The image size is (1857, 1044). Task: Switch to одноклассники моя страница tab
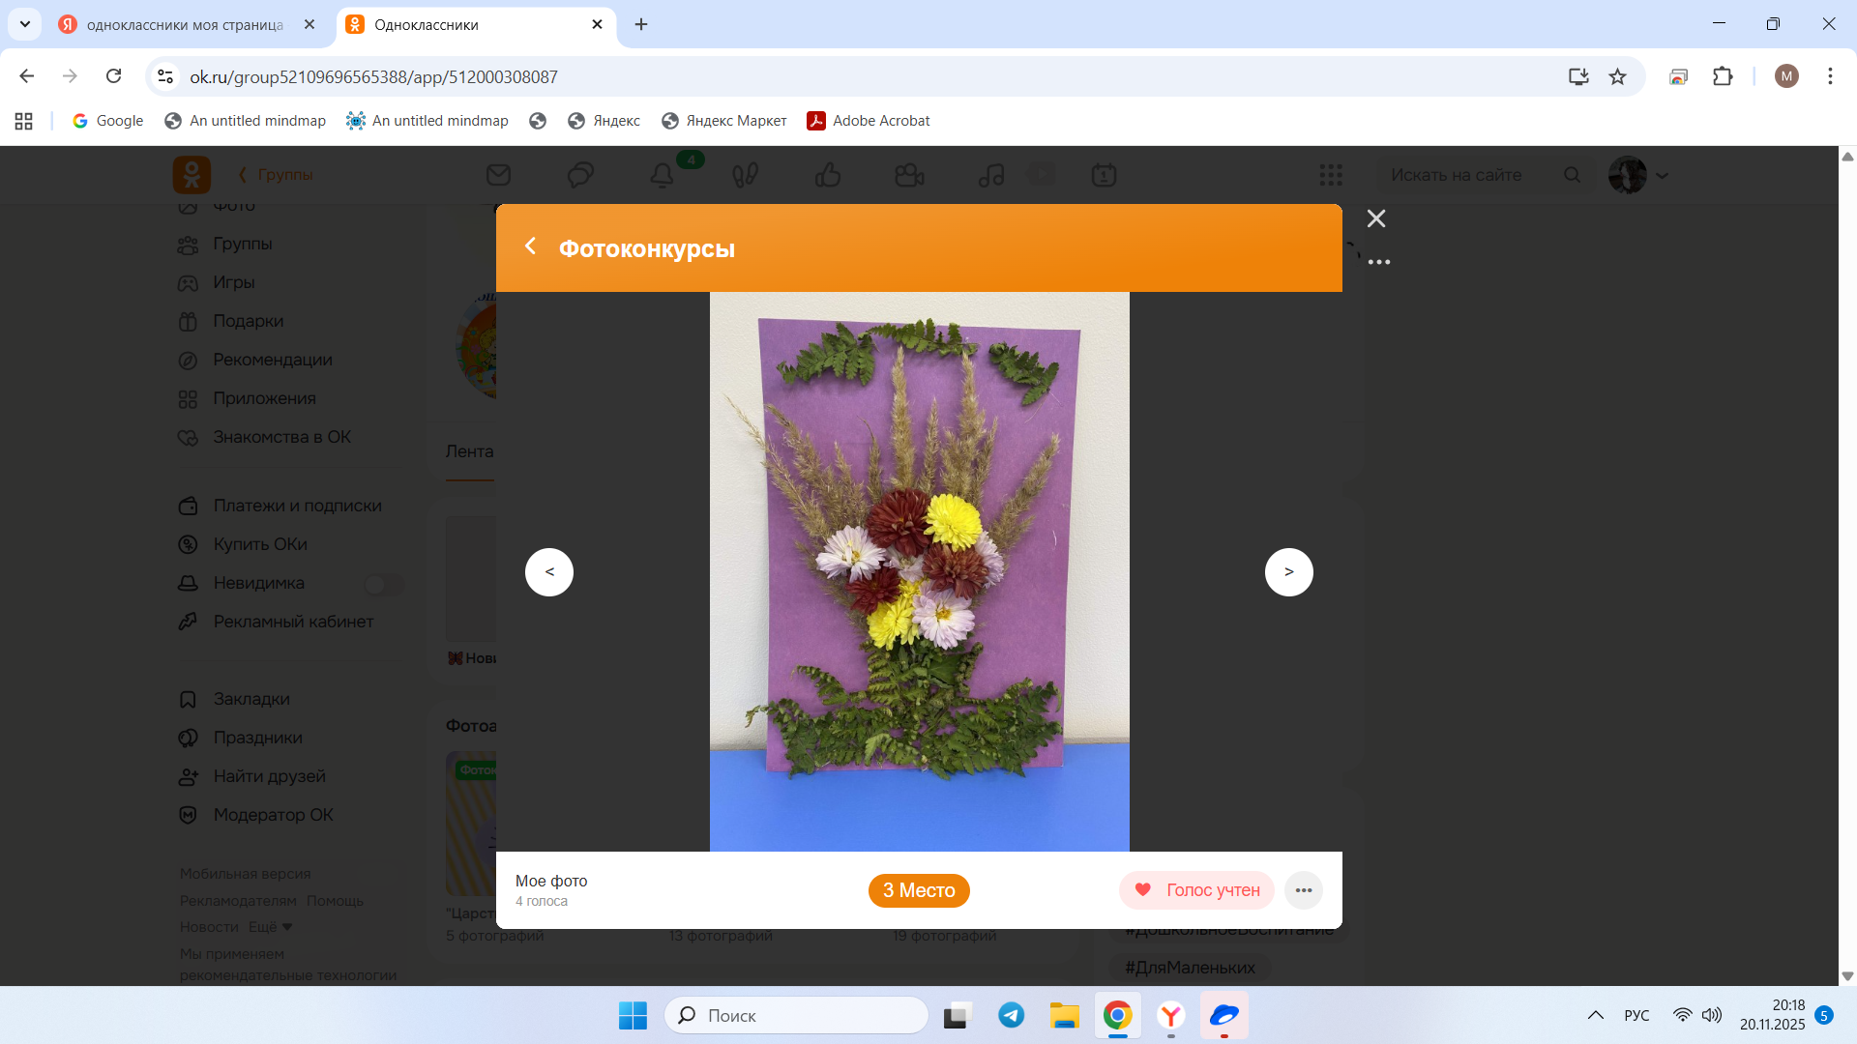click(184, 25)
